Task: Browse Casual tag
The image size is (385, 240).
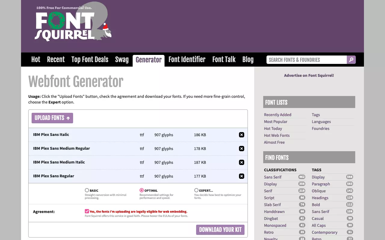Action: (318, 218)
